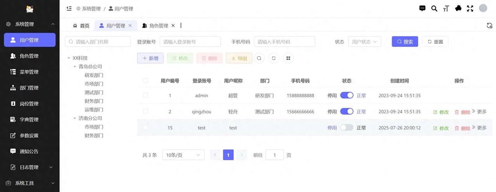Check the checkbox for qingzhou row
This screenshot has width=496, height=192.
[146, 111]
